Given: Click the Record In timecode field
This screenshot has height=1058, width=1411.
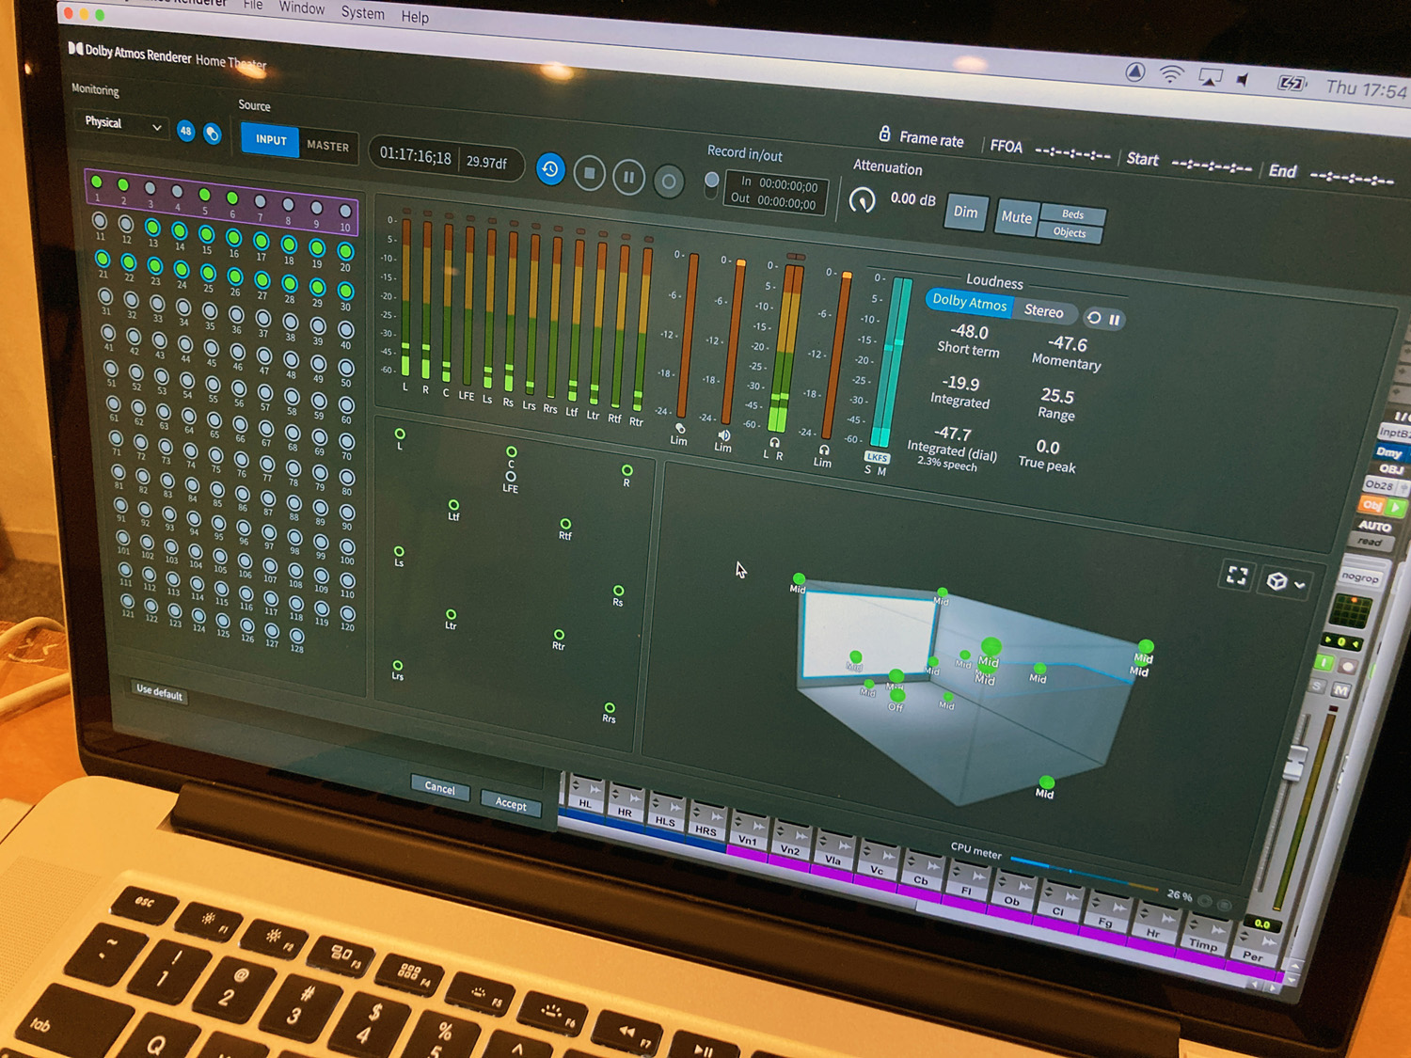Looking at the screenshot, I should pos(779,183).
